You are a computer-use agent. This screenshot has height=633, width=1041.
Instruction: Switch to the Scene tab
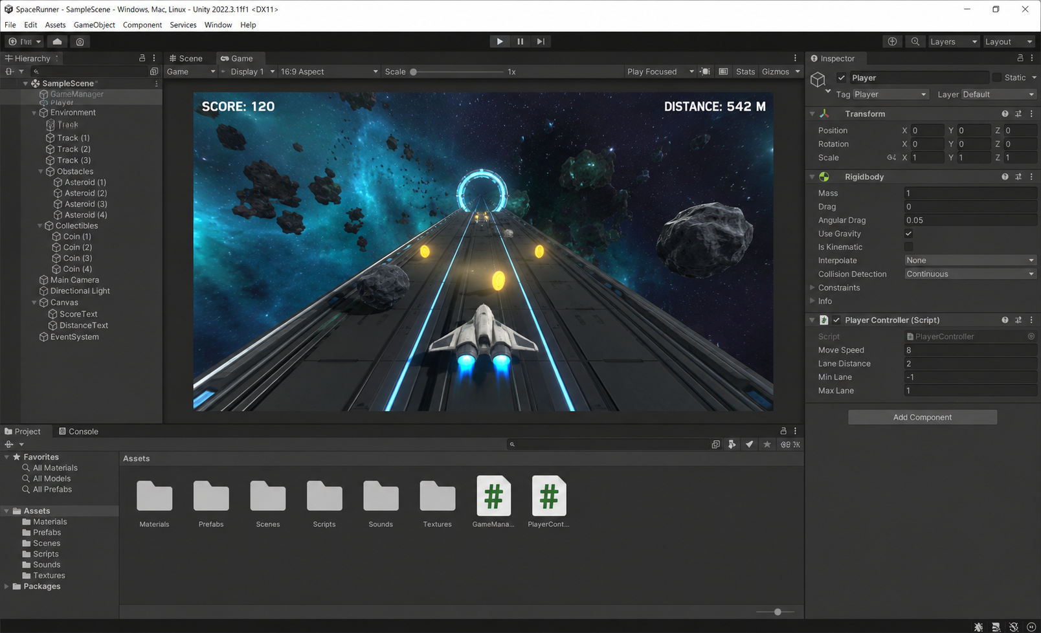(186, 58)
